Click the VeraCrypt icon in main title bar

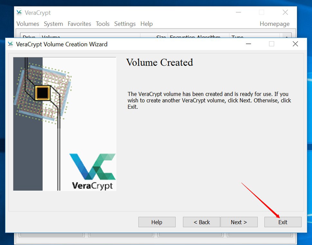click(19, 13)
